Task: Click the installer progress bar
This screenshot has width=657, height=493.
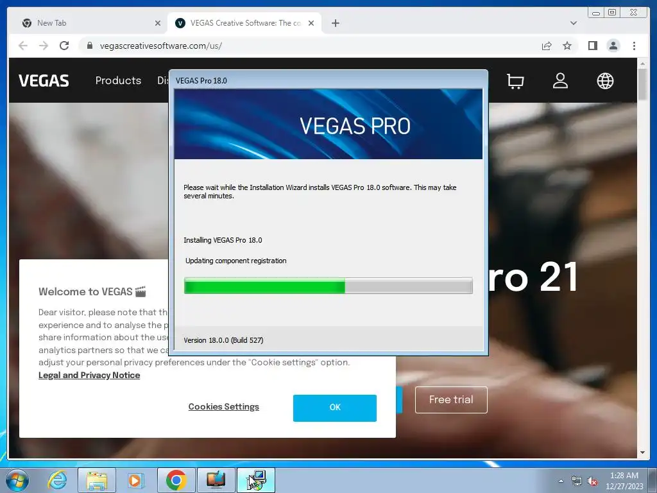Action: pyautogui.click(x=328, y=286)
